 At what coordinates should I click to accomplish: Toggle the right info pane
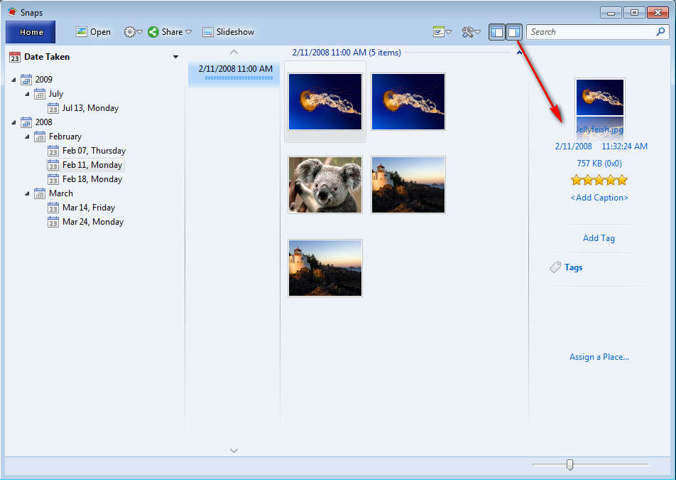pyautogui.click(x=514, y=32)
